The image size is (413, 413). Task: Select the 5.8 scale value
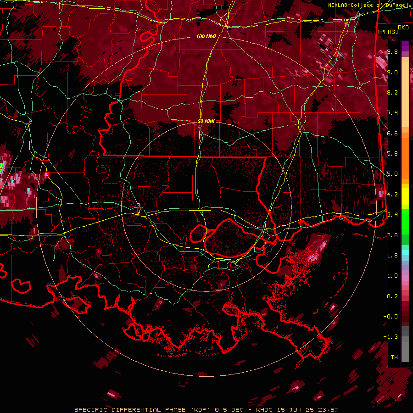point(392,154)
